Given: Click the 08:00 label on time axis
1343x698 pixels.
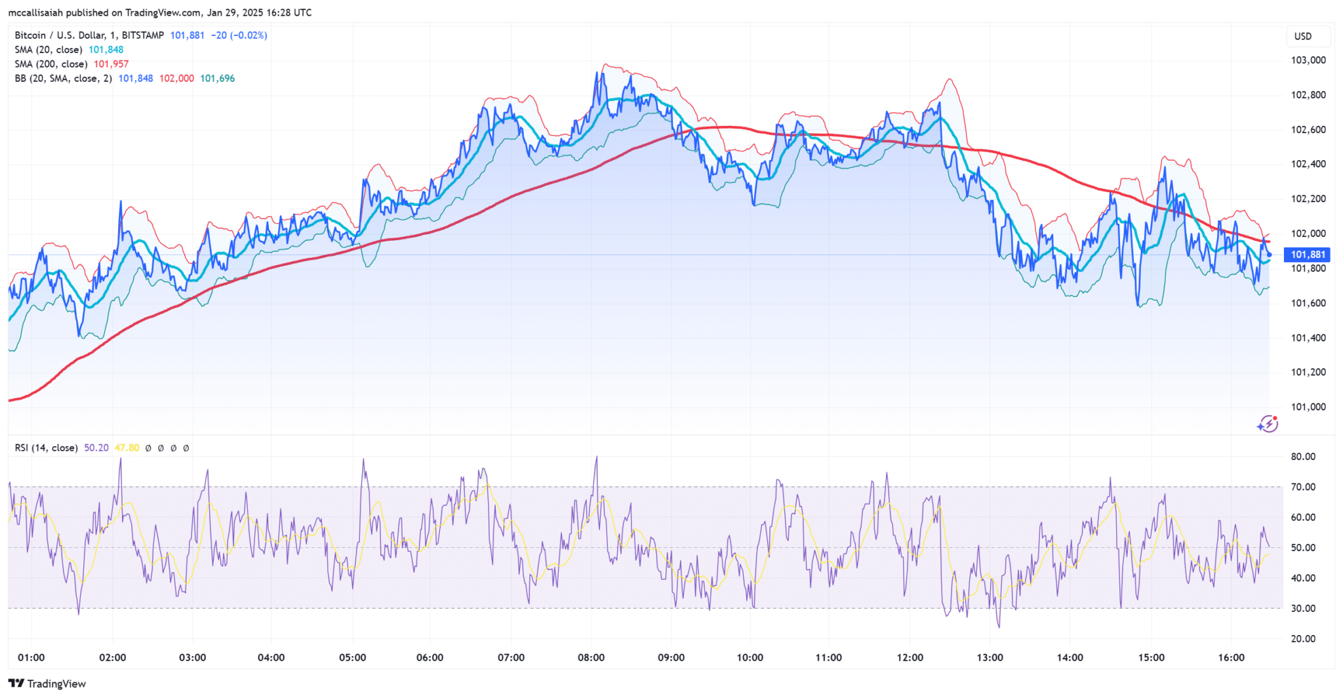Looking at the screenshot, I should coord(591,657).
